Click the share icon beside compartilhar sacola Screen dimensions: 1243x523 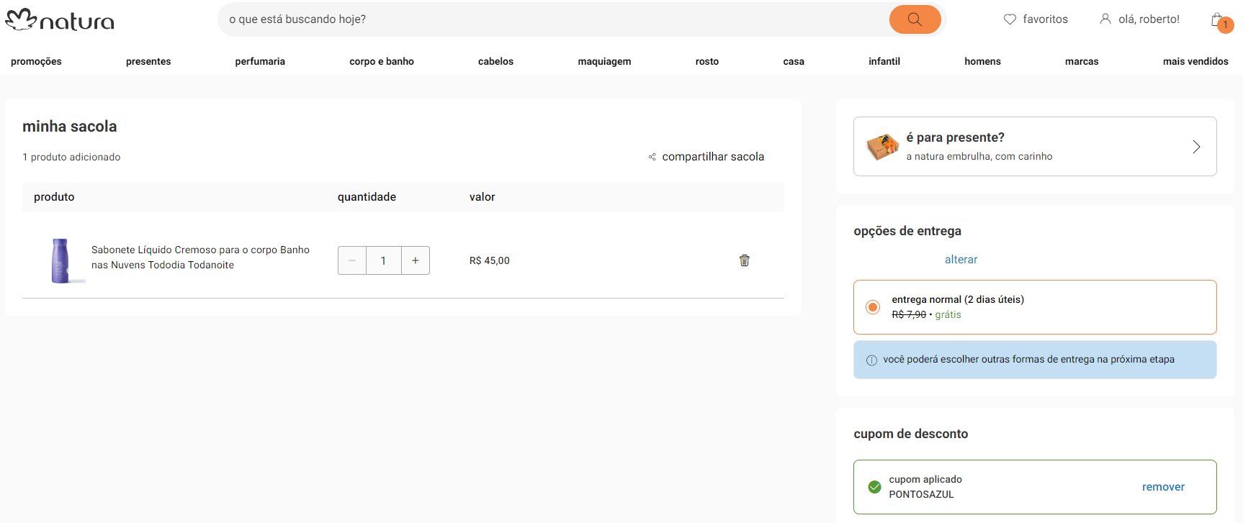pos(652,157)
